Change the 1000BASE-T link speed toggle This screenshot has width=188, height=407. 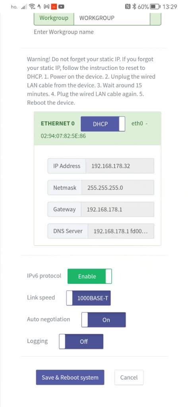89,298
